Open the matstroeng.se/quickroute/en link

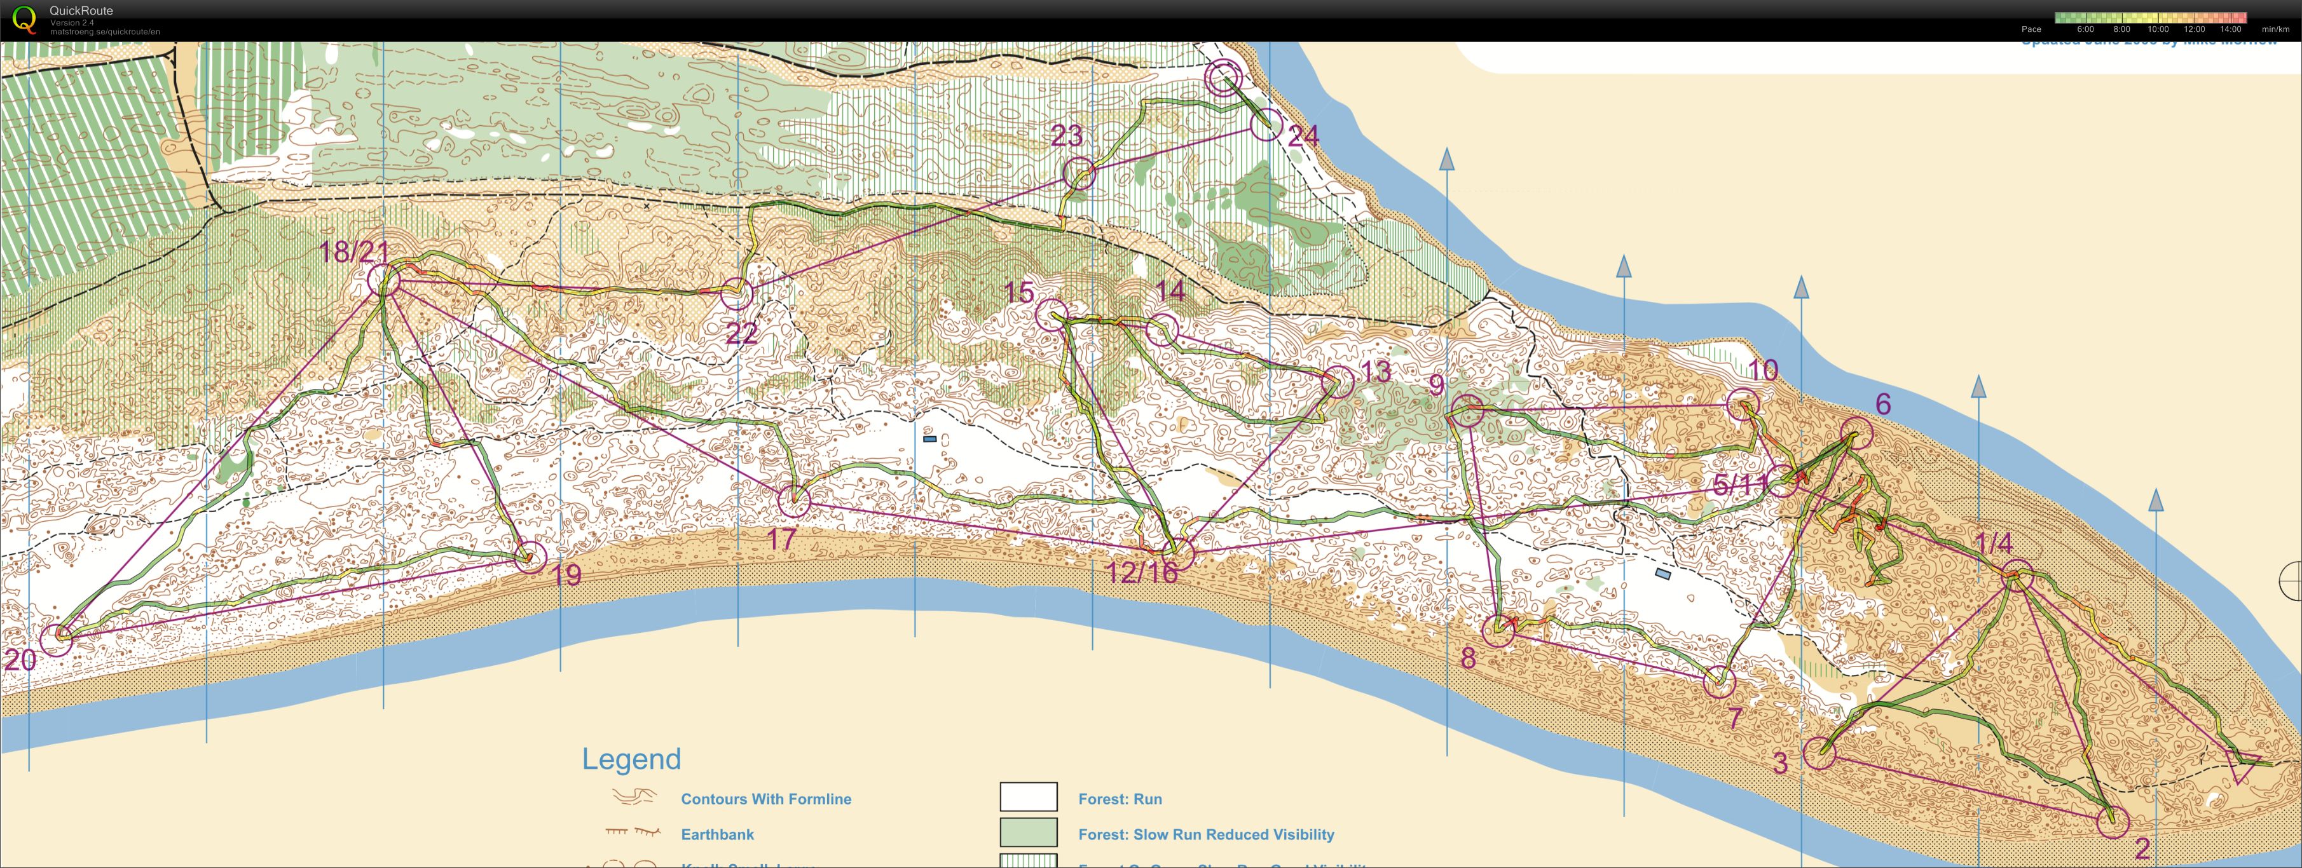click(104, 32)
